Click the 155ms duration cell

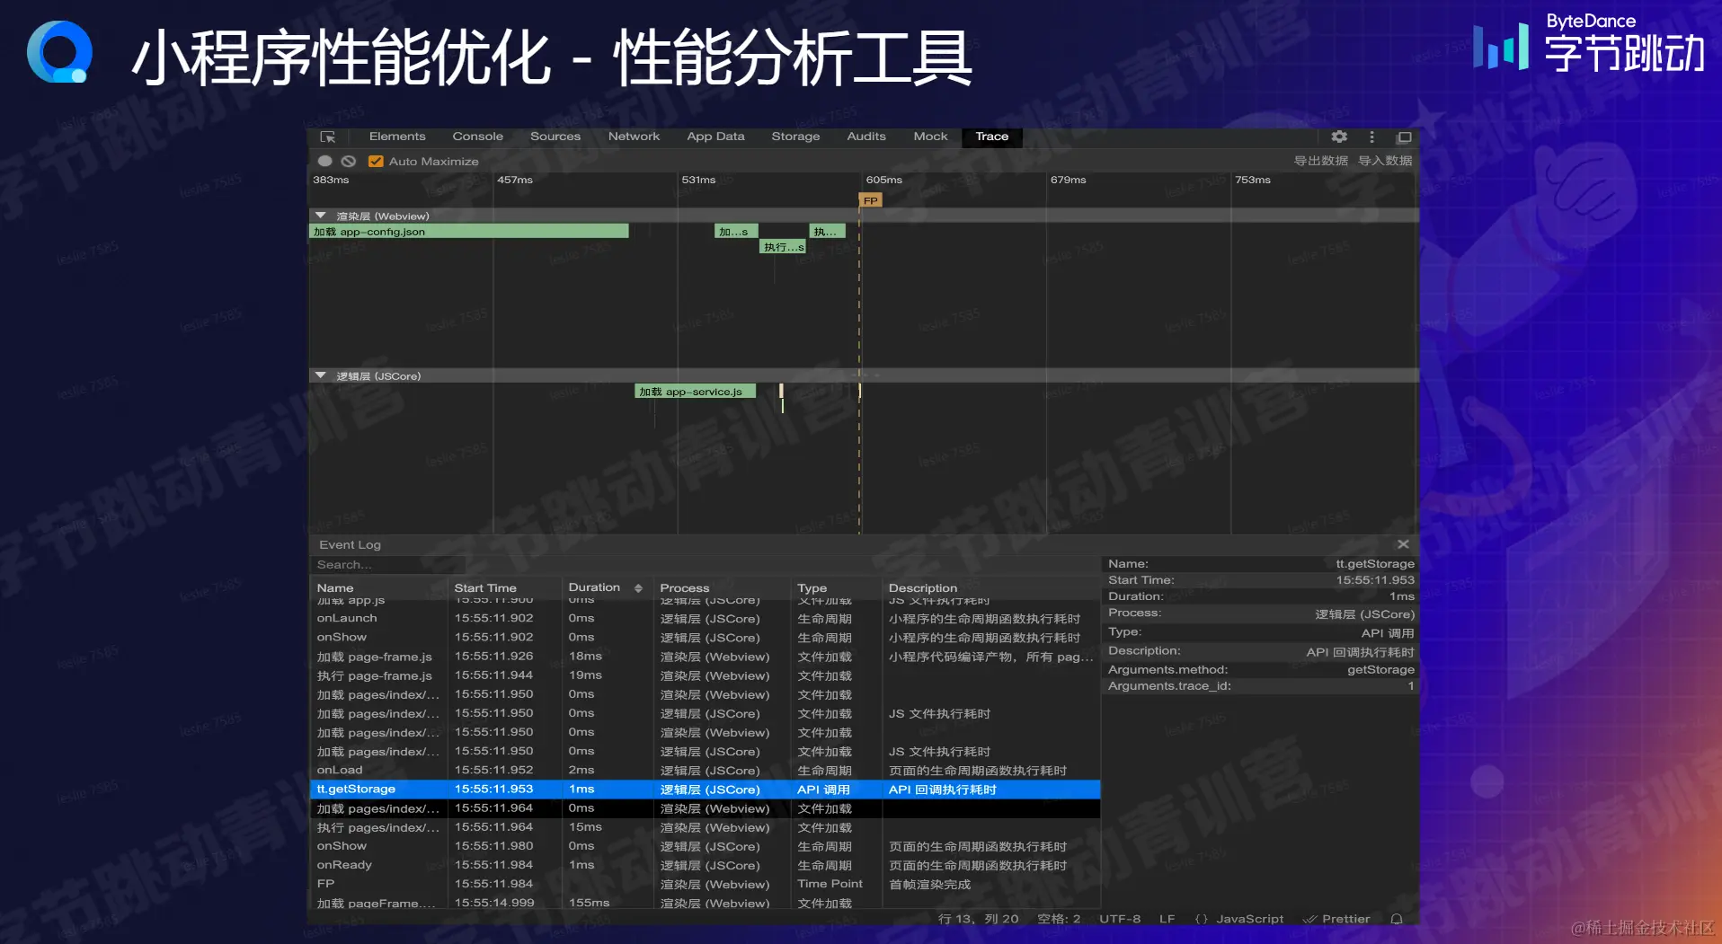click(x=589, y=903)
